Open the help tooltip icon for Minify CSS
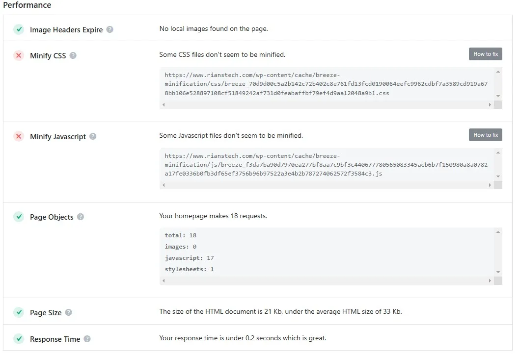Viewport: 519px width, 354px height. [73, 55]
